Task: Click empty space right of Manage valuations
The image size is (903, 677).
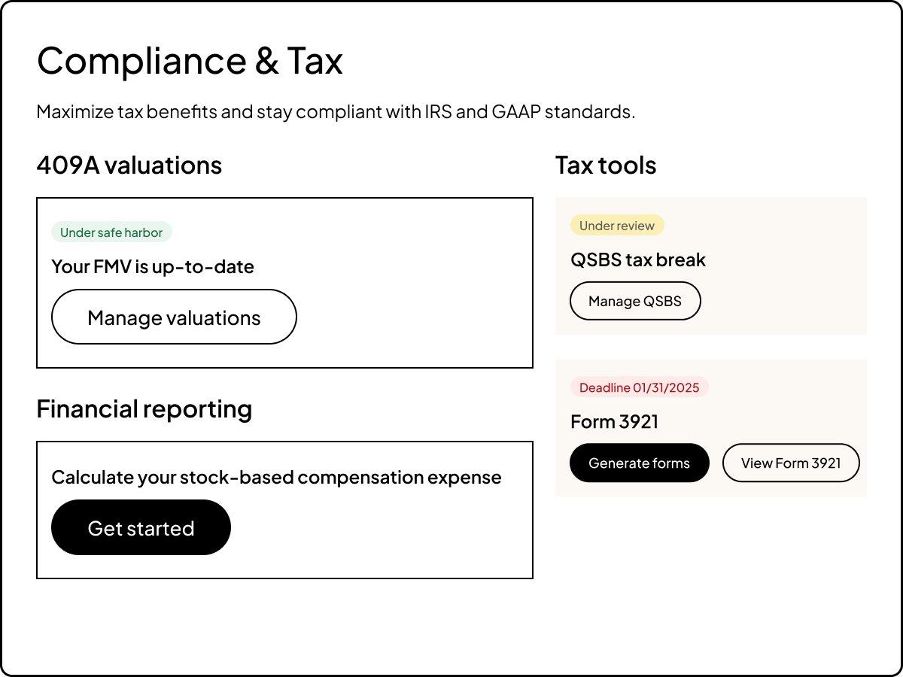Action: coord(414,317)
